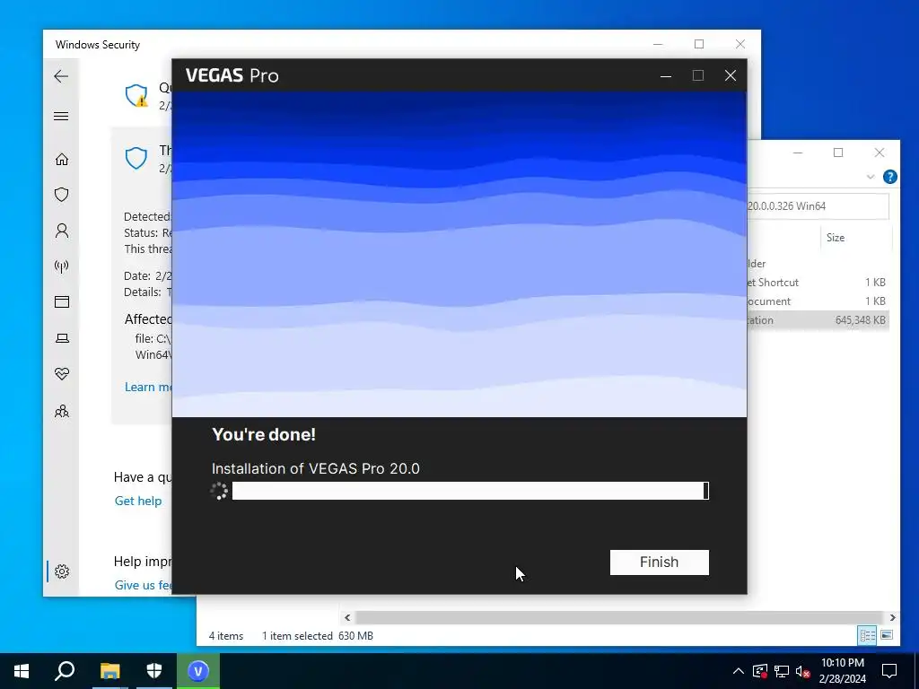Open App & browser control icon
The height and width of the screenshot is (689, 919).
[x=62, y=301]
